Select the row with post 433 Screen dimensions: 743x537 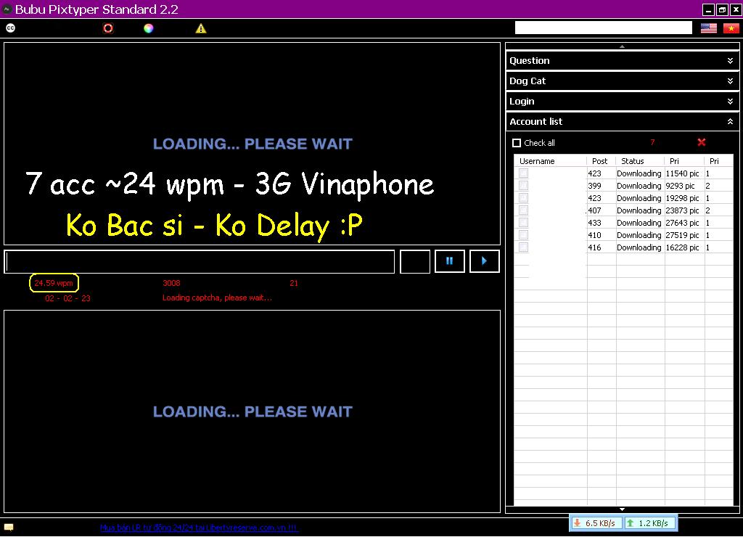click(623, 223)
